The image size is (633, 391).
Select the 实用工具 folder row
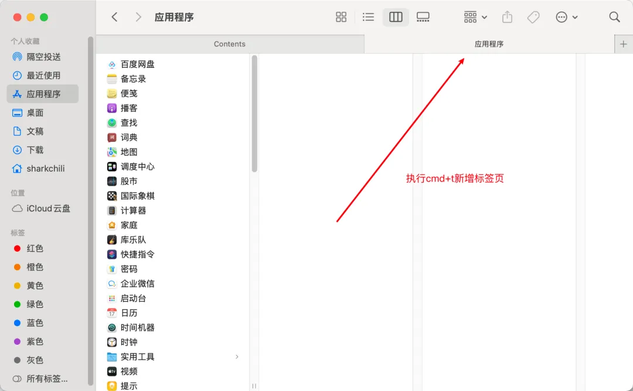click(173, 356)
